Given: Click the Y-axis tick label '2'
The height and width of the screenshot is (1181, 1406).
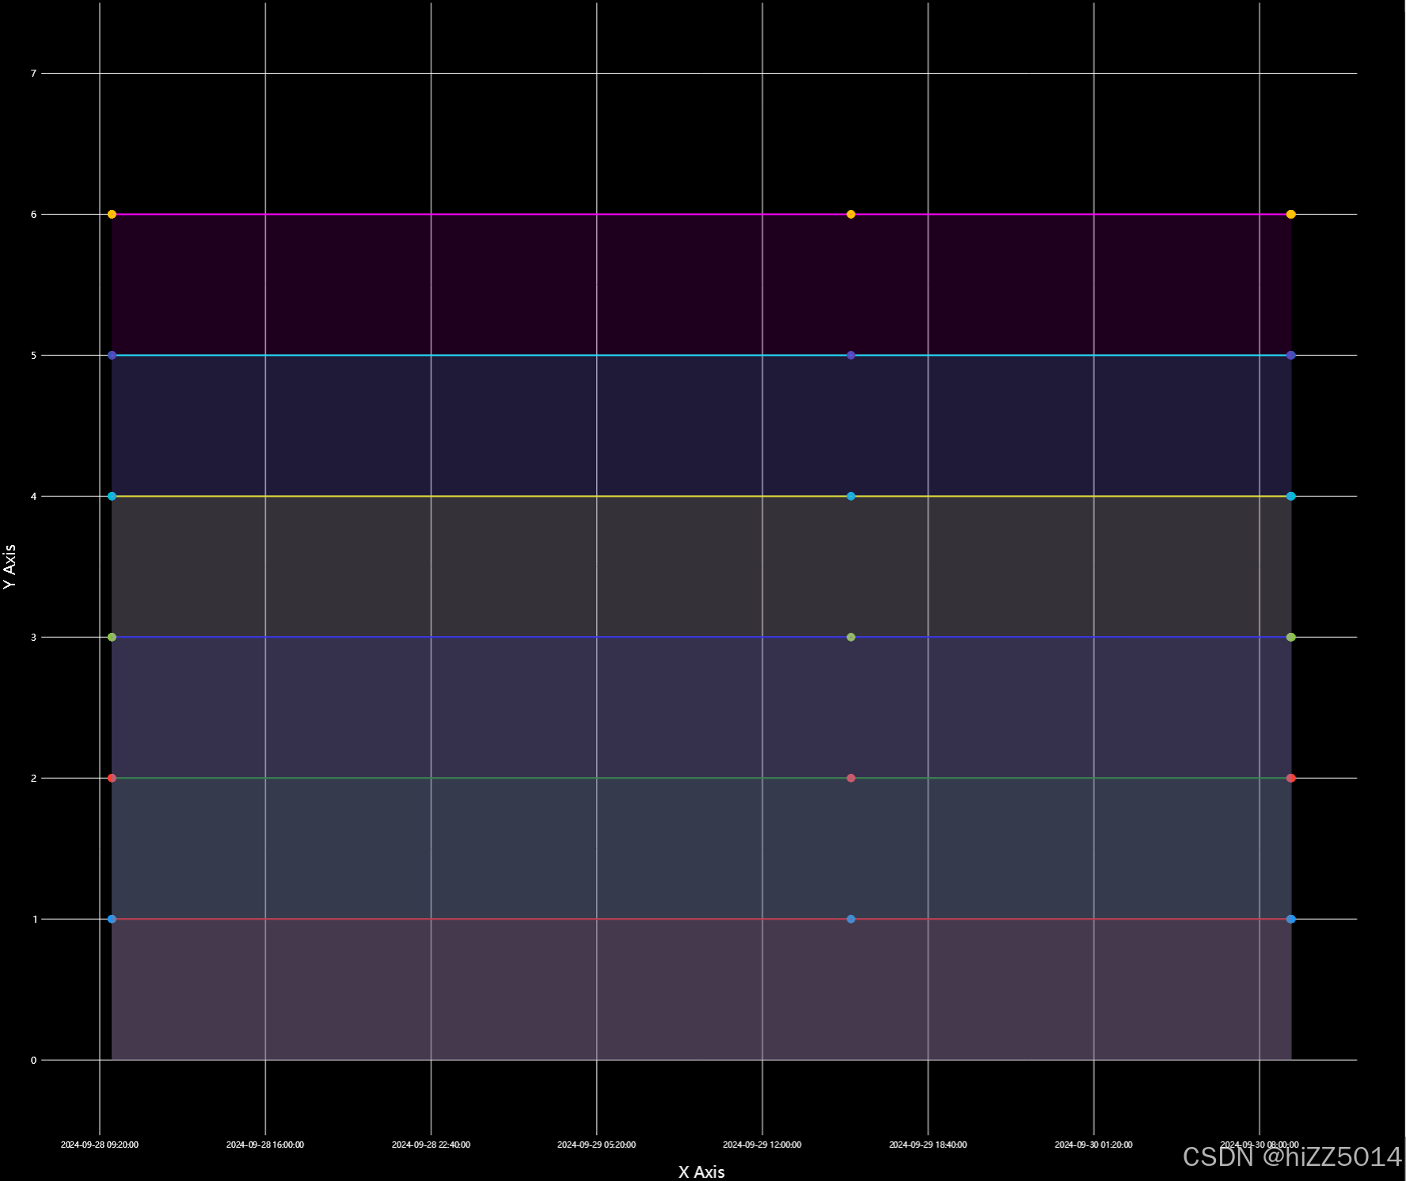Looking at the screenshot, I should 34,779.
